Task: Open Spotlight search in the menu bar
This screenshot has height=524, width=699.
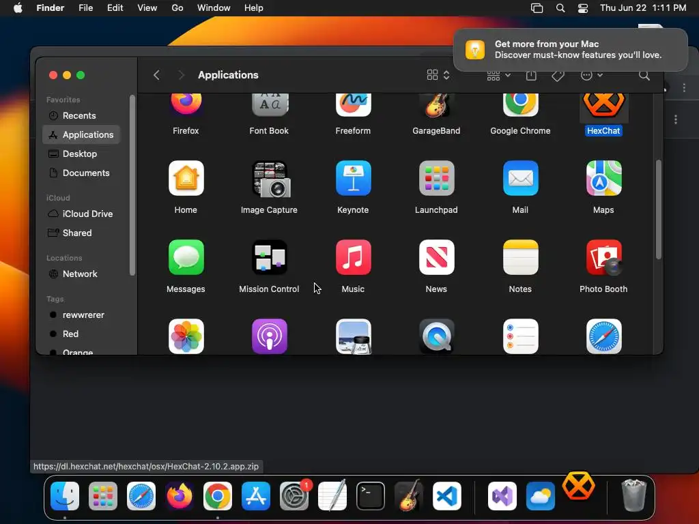Action: 560,8
